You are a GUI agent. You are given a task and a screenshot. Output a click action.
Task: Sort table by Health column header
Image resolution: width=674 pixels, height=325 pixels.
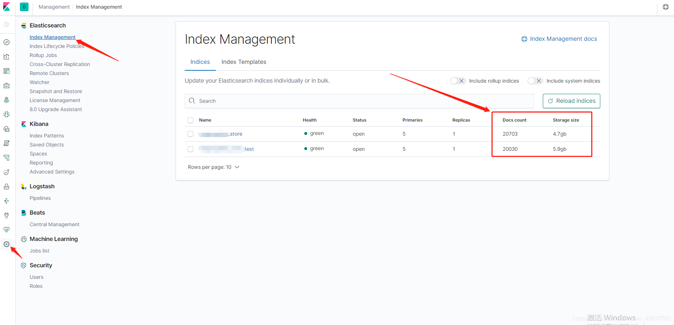[310, 120]
